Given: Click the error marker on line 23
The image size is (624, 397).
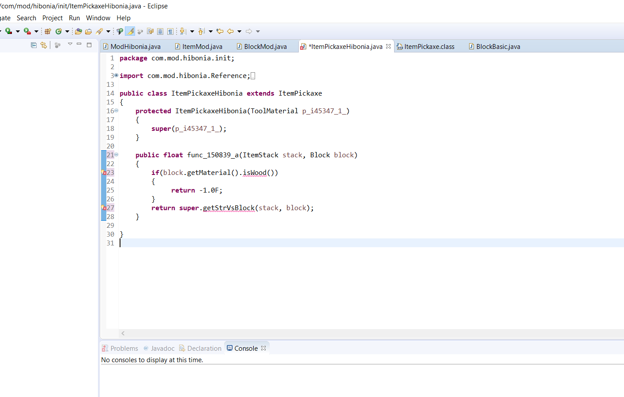Looking at the screenshot, I should tap(104, 173).
